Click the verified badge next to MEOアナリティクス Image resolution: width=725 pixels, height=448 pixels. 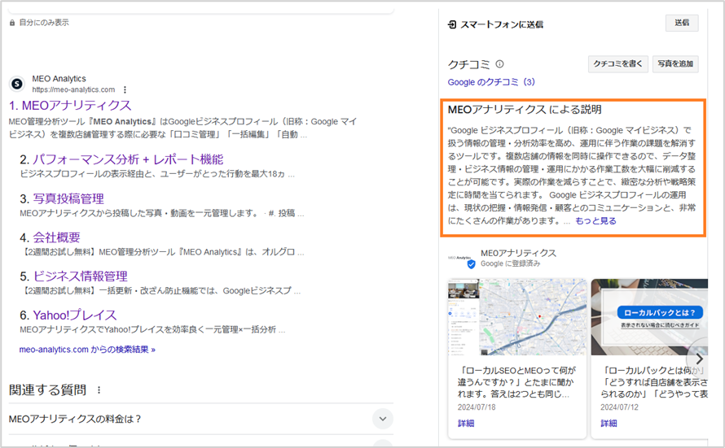point(471,264)
